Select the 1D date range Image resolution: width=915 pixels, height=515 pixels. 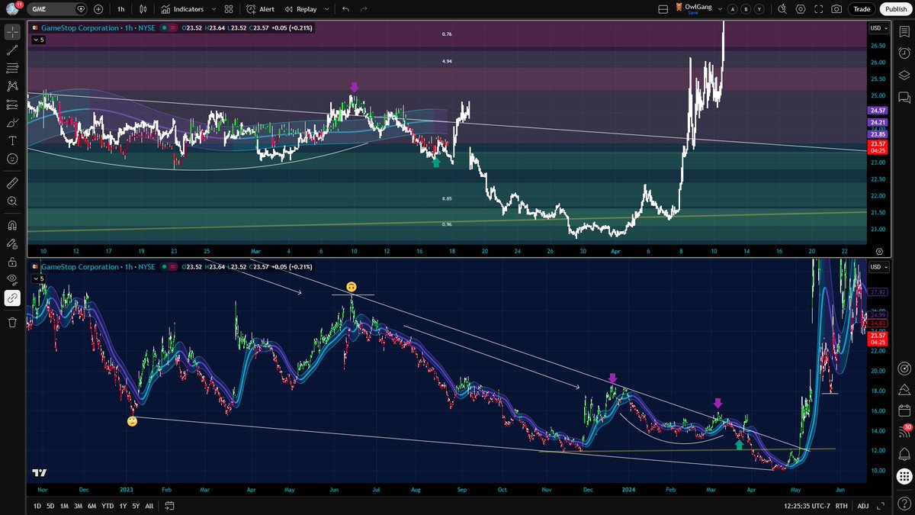(37, 506)
